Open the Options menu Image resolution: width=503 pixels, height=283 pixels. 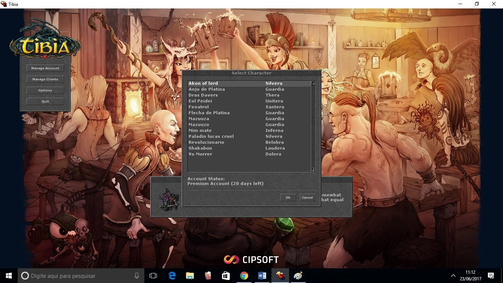click(45, 90)
